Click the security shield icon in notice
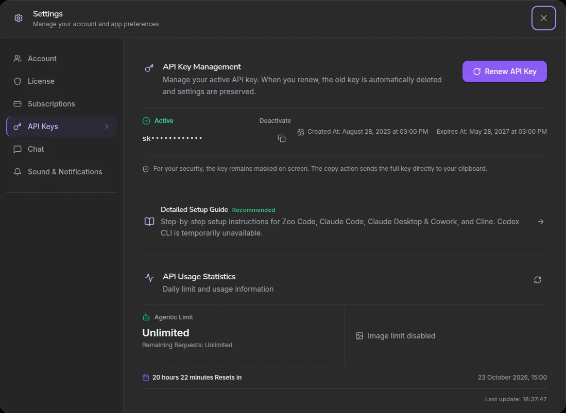 [x=146, y=169]
